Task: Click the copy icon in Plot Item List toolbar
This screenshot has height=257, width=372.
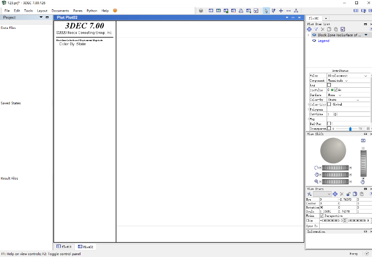Action: point(329,29)
